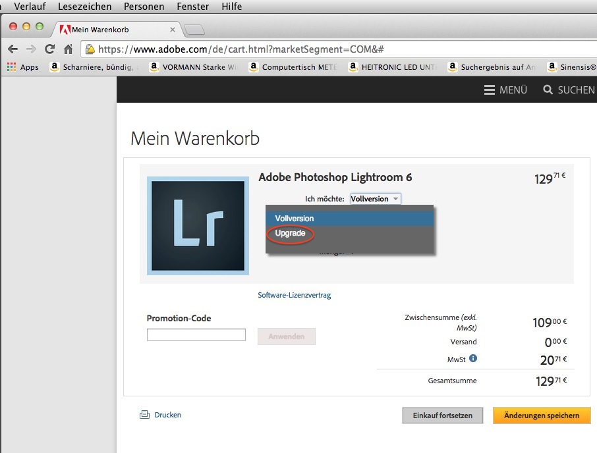Open the hamburger MENÜ icon
Image resolution: width=597 pixels, height=453 pixels.
pyautogui.click(x=489, y=90)
